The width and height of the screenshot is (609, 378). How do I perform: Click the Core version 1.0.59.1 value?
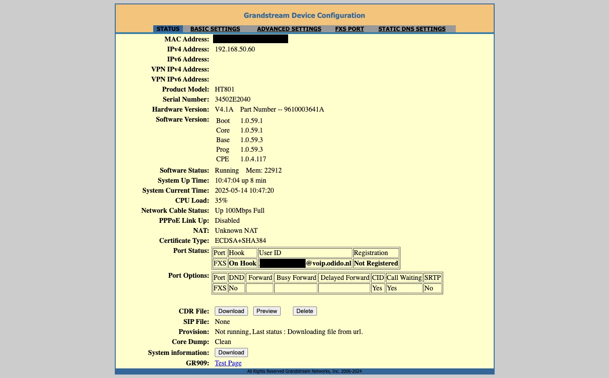coord(251,130)
